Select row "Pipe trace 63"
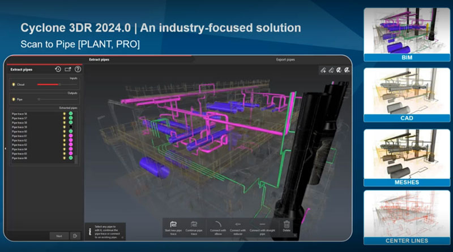Screen dimensions: 453x252 click(42, 145)
